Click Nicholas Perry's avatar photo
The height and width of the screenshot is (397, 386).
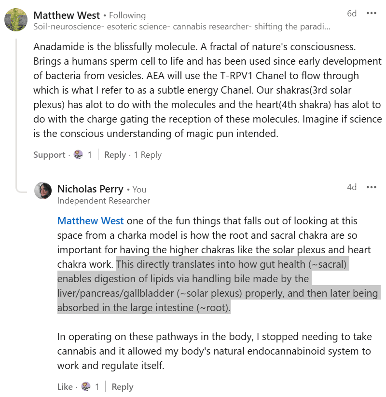coord(43,191)
